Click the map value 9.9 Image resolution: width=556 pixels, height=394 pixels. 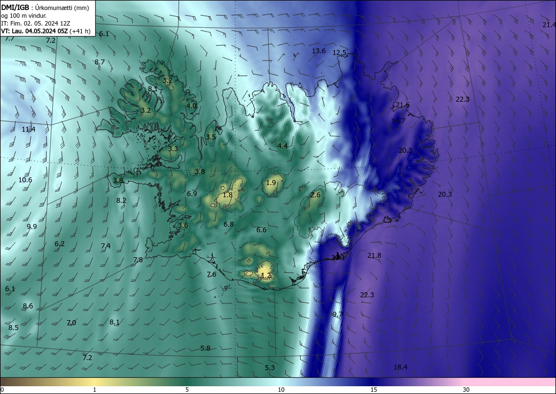(32, 227)
